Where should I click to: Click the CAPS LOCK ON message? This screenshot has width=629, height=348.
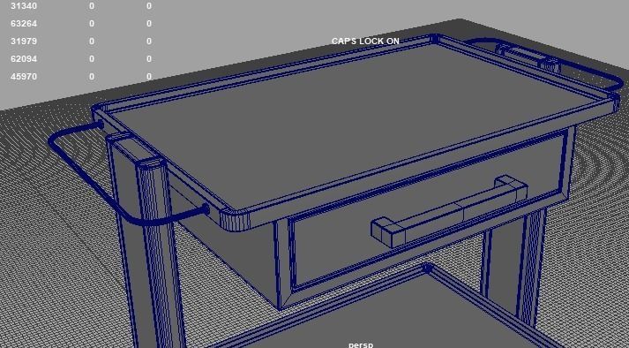click(365, 42)
